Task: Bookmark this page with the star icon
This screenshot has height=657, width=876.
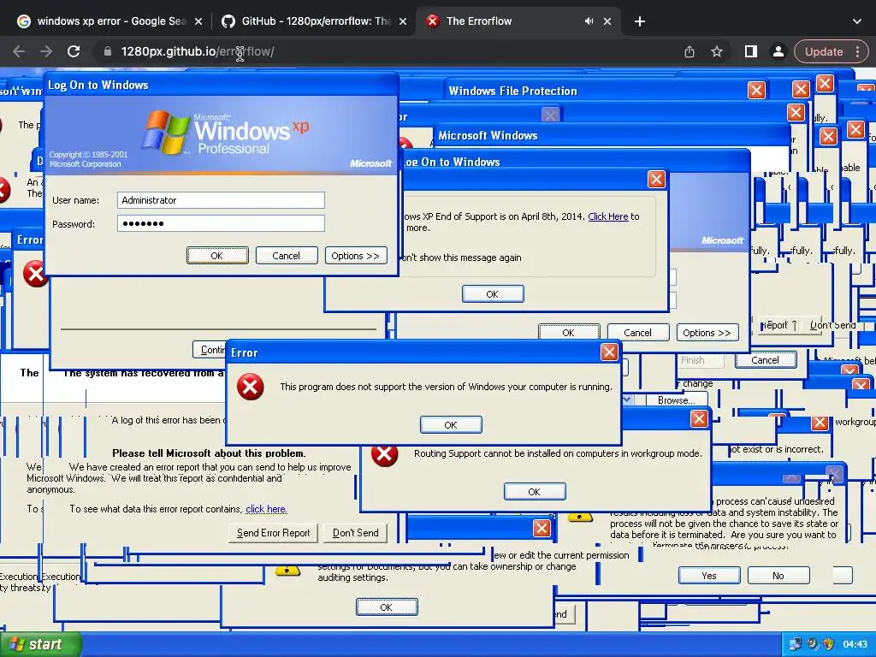Action: point(717,51)
